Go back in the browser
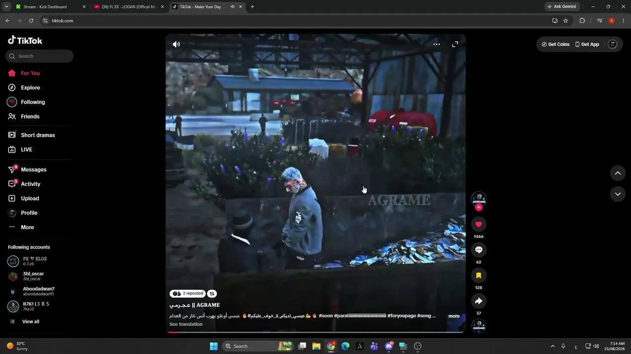Image resolution: width=631 pixels, height=354 pixels. pyautogui.click(x=7, y=21)
